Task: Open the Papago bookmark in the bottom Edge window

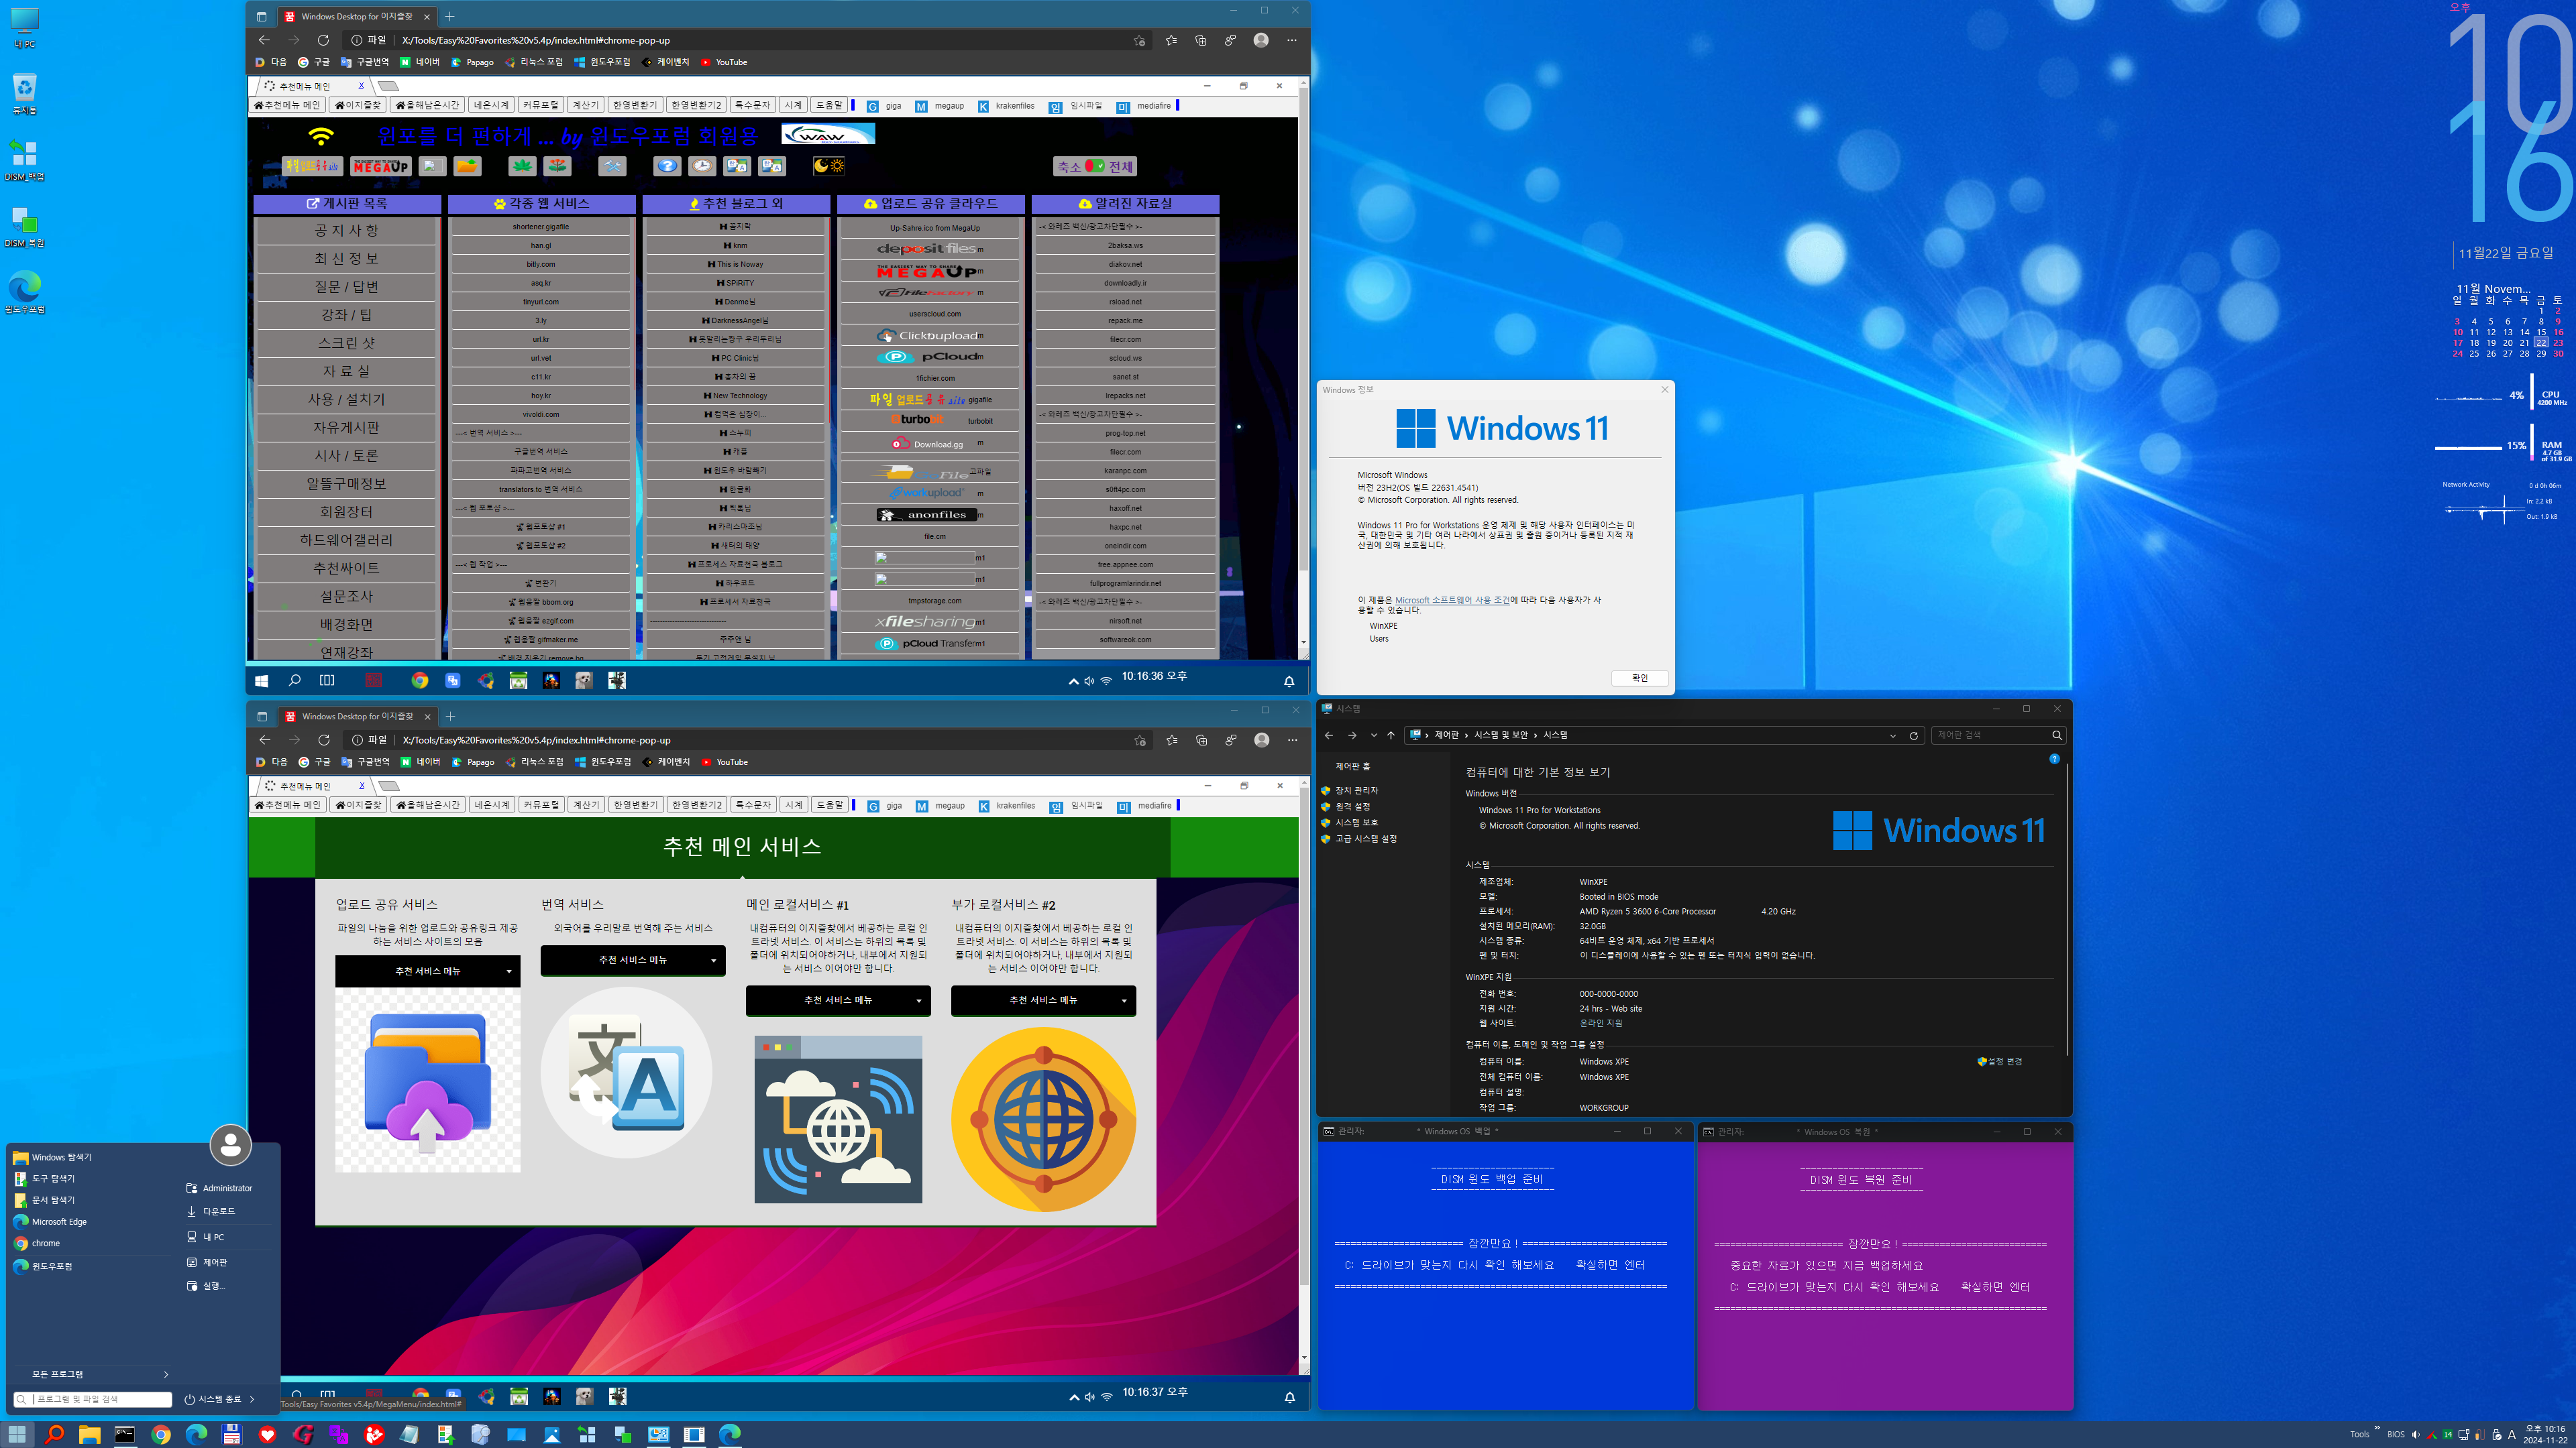Action: [473, 762]
